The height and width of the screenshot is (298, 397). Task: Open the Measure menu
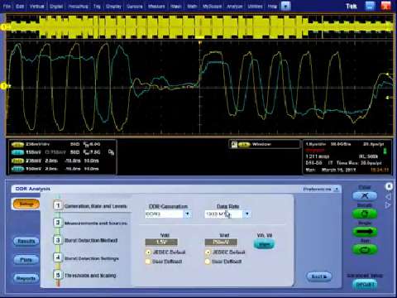point(156,6)
